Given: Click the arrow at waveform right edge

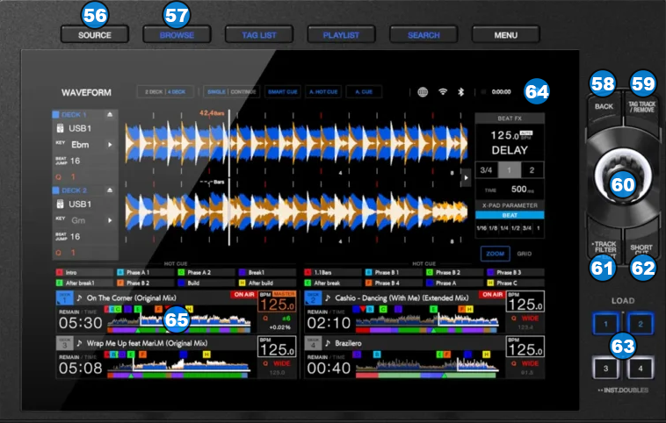Looking at the screenshot, I should point(465,174).
